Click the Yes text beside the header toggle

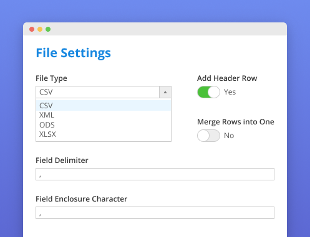pyautogui.click(x=230, y=92)
